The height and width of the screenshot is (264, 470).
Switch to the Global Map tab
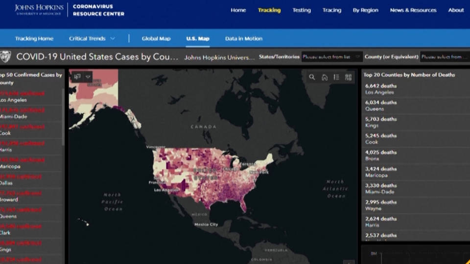pyautogui.click(x=156, y=38)
